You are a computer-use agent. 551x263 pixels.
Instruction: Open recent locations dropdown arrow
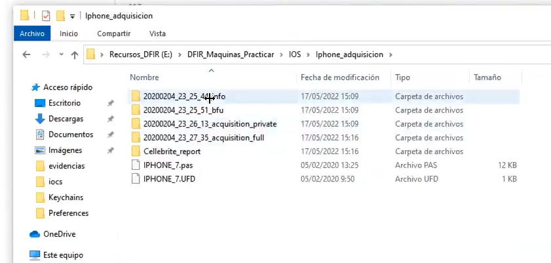pos(62,54)
